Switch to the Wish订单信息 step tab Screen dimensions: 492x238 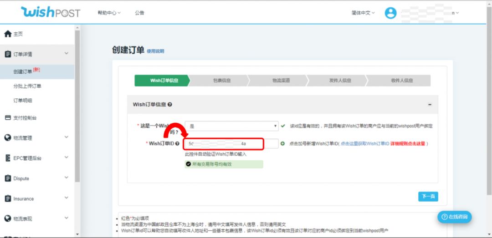click(x=162, y=81)
